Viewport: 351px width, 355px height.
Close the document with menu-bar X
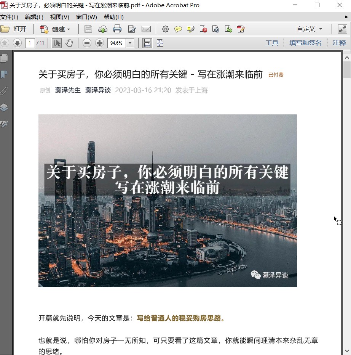[346, 17]
